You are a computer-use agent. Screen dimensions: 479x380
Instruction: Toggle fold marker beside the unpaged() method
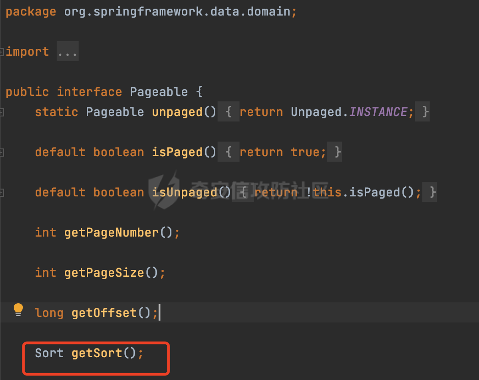coord(2,112)
